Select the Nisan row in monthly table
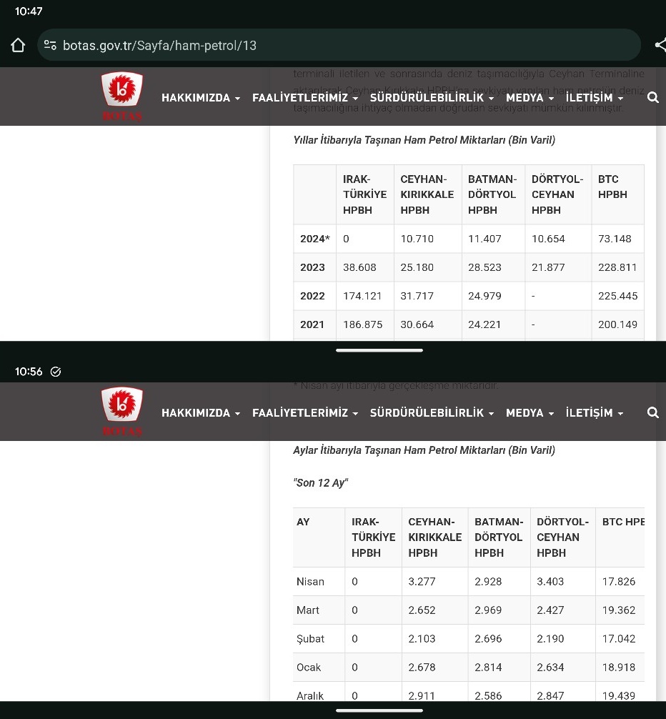Screen dimensions: 666x719 311,582
